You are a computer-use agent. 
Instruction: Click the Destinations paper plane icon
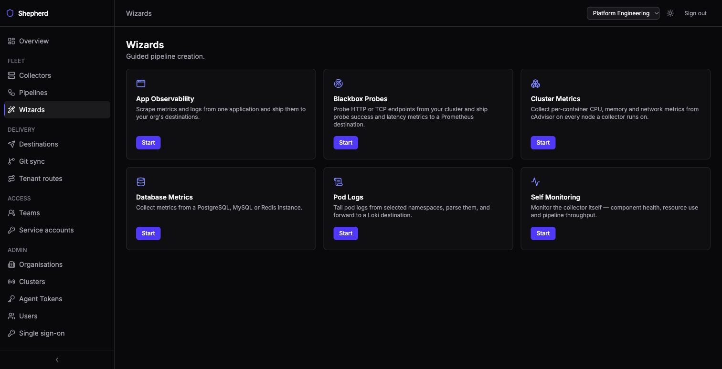pos(11,144)
